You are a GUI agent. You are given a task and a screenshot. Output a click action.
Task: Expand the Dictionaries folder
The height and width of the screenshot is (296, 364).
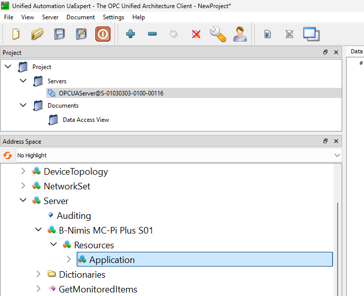[39, 274]
